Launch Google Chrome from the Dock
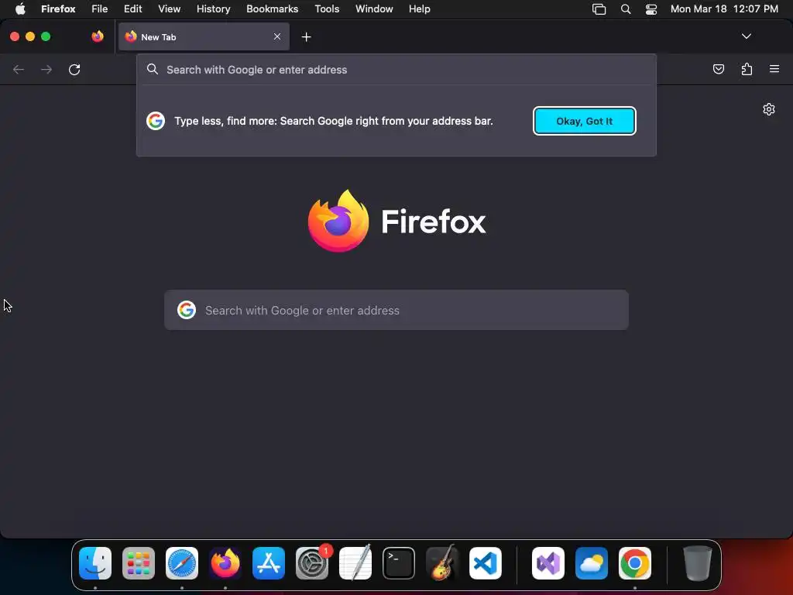This screenshot has width=793, height=595. (635, 563)
